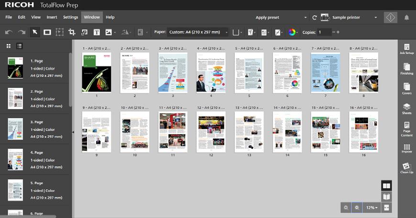The height and width of the screenshot is (218, 416).
Task: Increase copies with plus button
Action: click(338, 32)
